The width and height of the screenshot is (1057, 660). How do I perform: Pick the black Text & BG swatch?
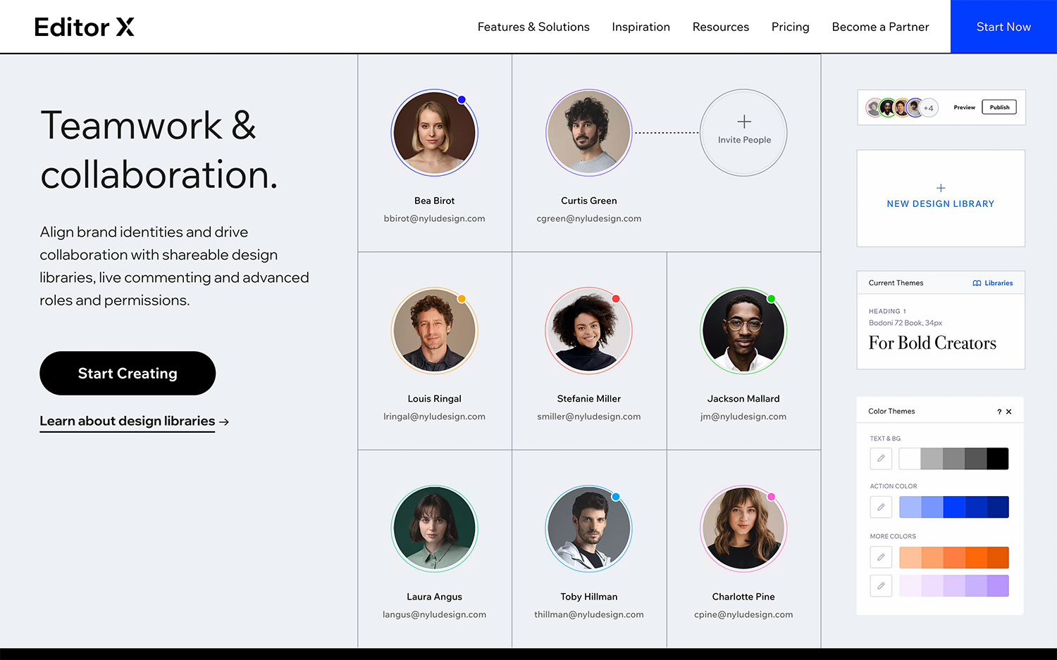tap(997, 459)
